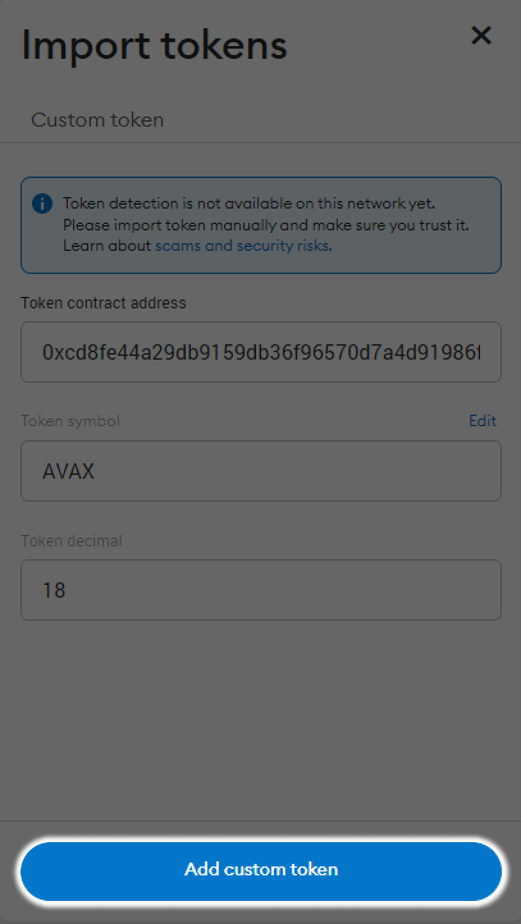Viewport: 521px width, 924px height.
Task: Edit the token symbol via the Edit option
Action: [x=483, y=420]
